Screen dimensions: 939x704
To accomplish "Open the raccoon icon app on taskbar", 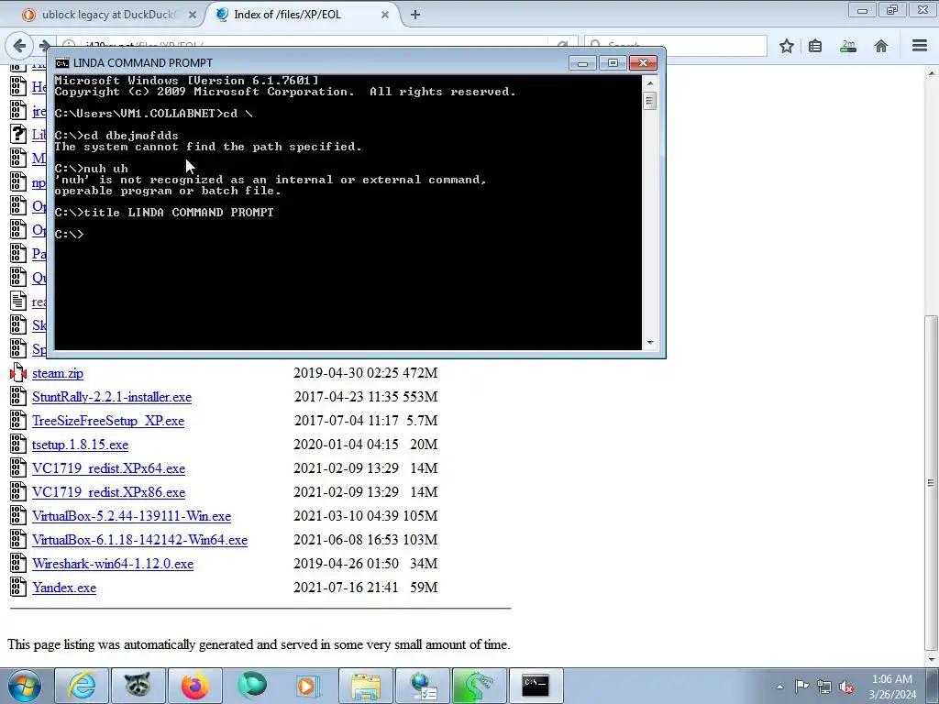I will [x=138, y=686].
